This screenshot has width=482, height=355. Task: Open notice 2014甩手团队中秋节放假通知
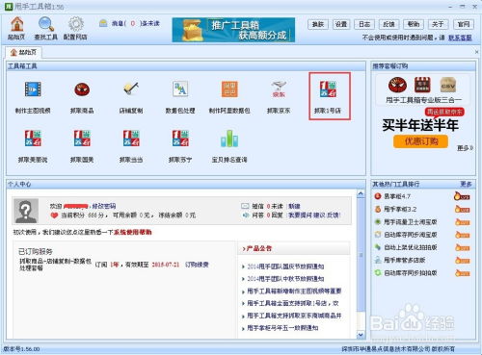pyautogui.click(x=285, y=279)
